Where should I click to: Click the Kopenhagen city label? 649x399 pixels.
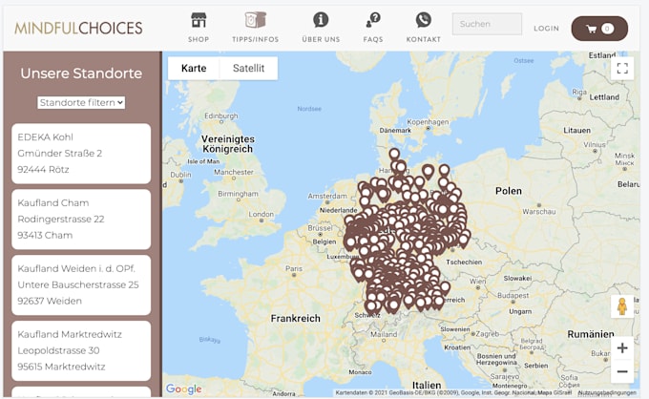pyautogui.click(x=428, y=122)
